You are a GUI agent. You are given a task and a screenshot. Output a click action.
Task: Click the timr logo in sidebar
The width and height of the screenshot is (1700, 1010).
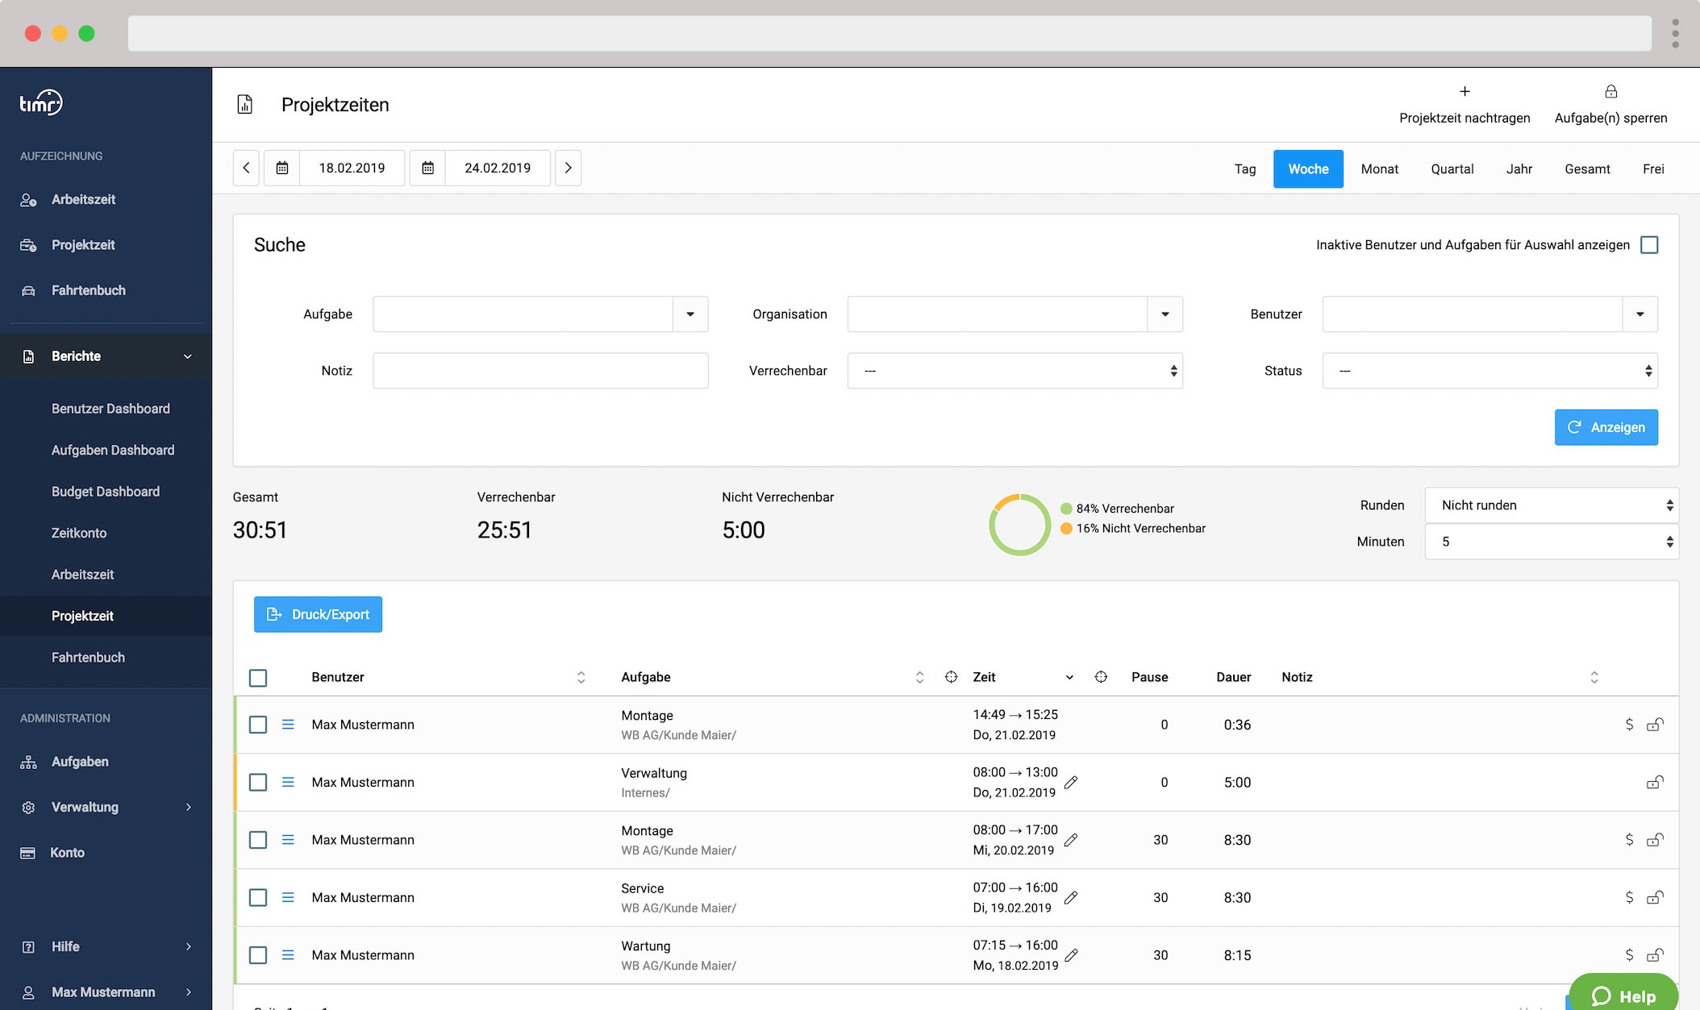click(41, 102)
